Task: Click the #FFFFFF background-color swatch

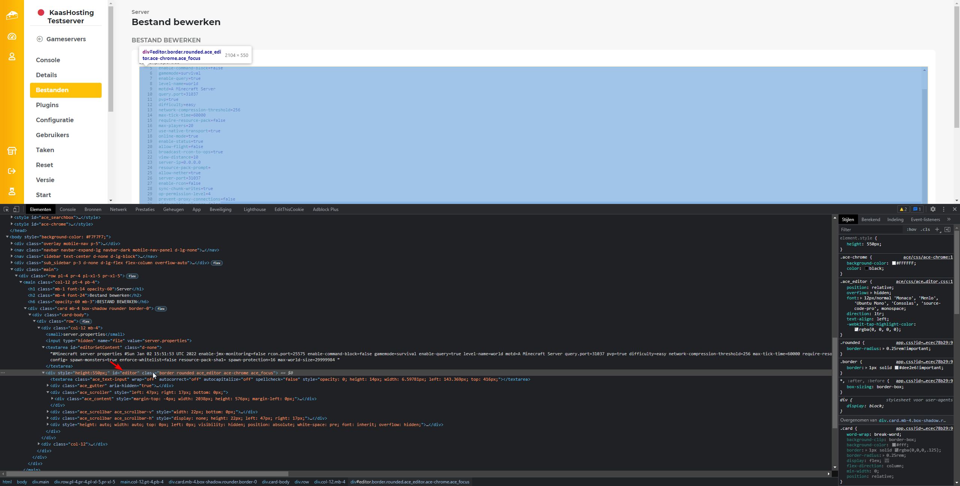Action: (894, 263)
